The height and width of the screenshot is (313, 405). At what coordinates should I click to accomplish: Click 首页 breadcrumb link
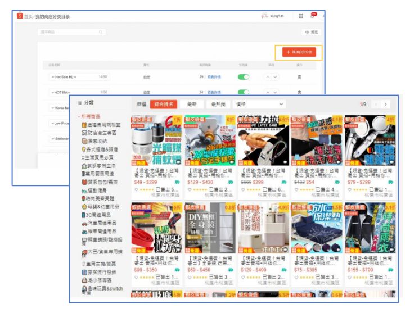29,16
